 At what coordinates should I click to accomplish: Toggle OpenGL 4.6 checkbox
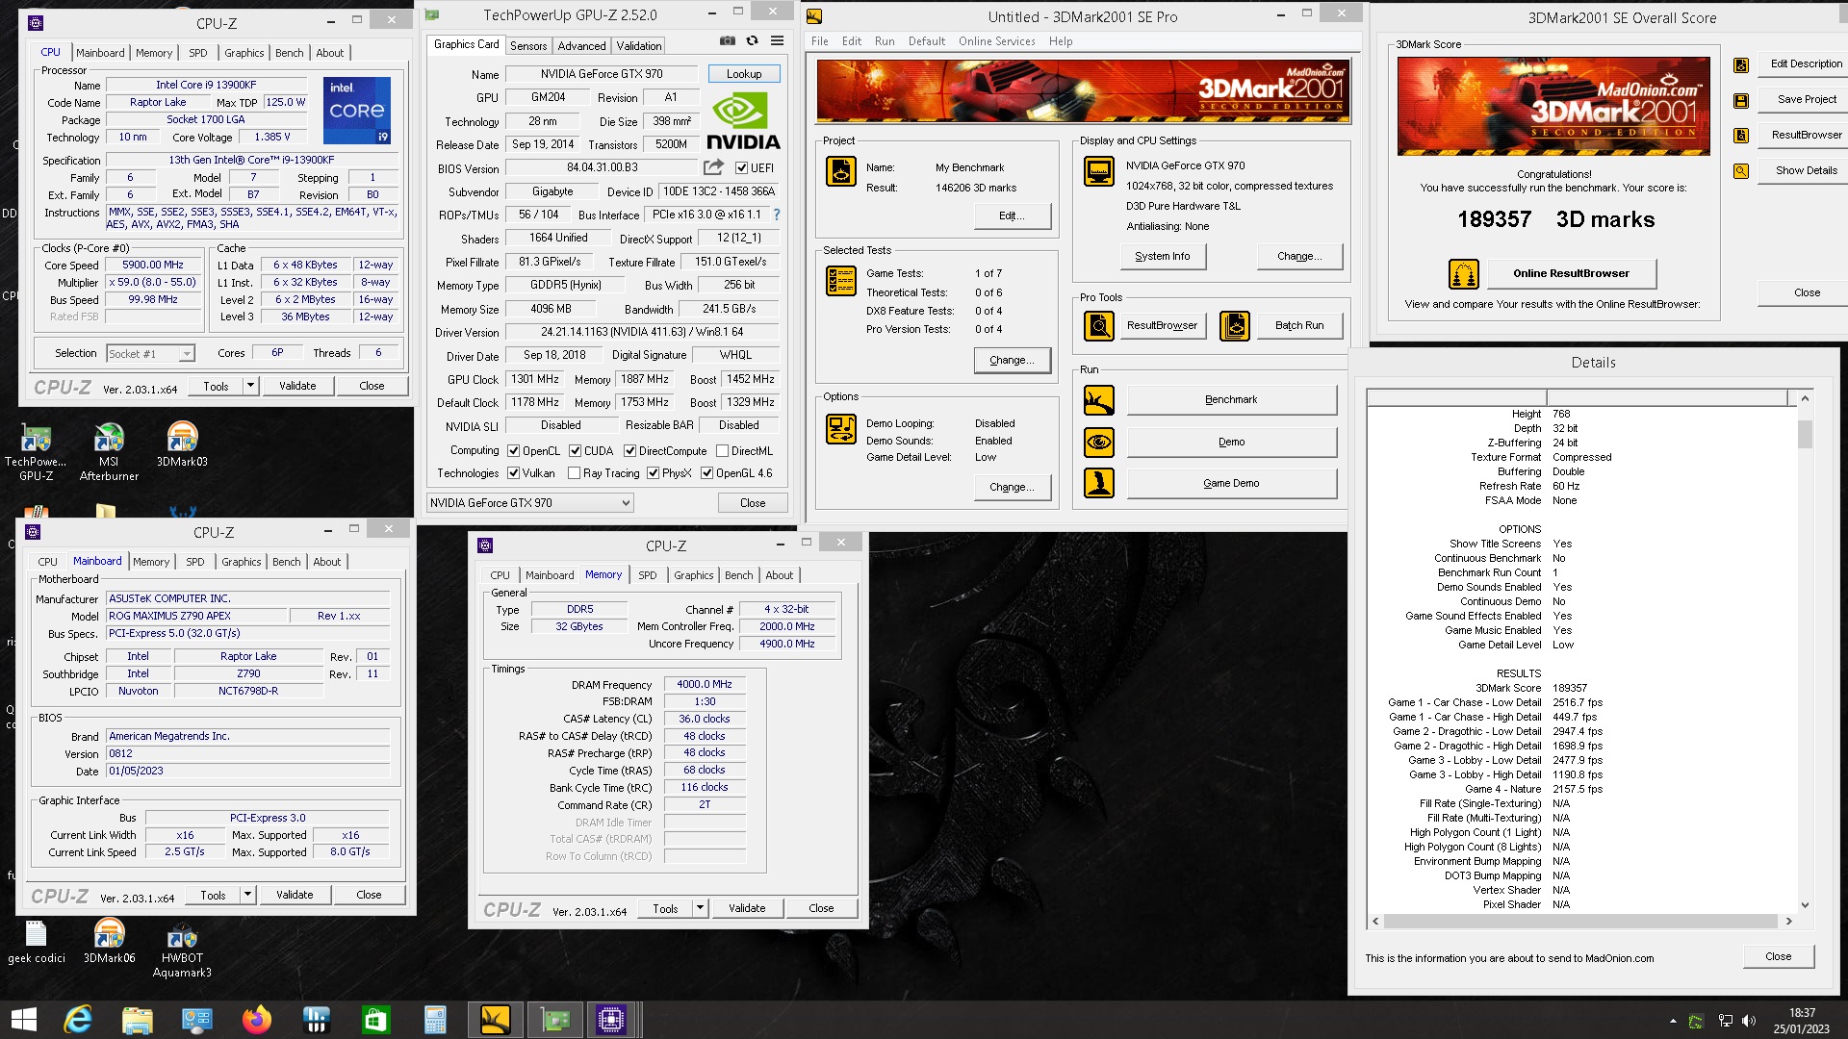(706, 472)
